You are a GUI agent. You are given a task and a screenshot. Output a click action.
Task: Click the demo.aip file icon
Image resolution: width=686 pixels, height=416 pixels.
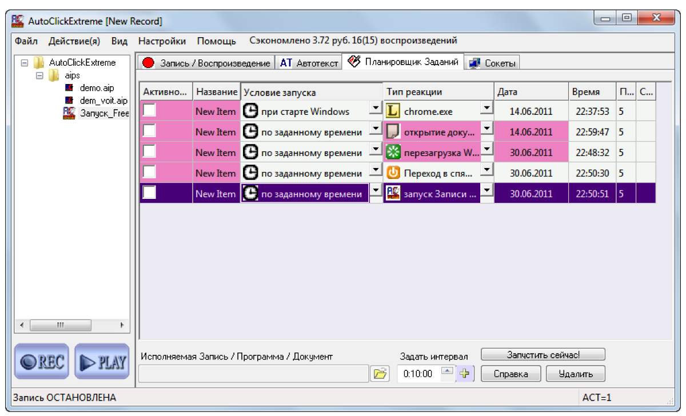[x=69, y=88]
